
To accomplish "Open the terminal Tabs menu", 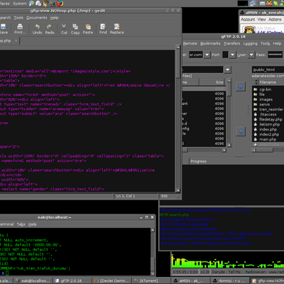I will (21, 224).
